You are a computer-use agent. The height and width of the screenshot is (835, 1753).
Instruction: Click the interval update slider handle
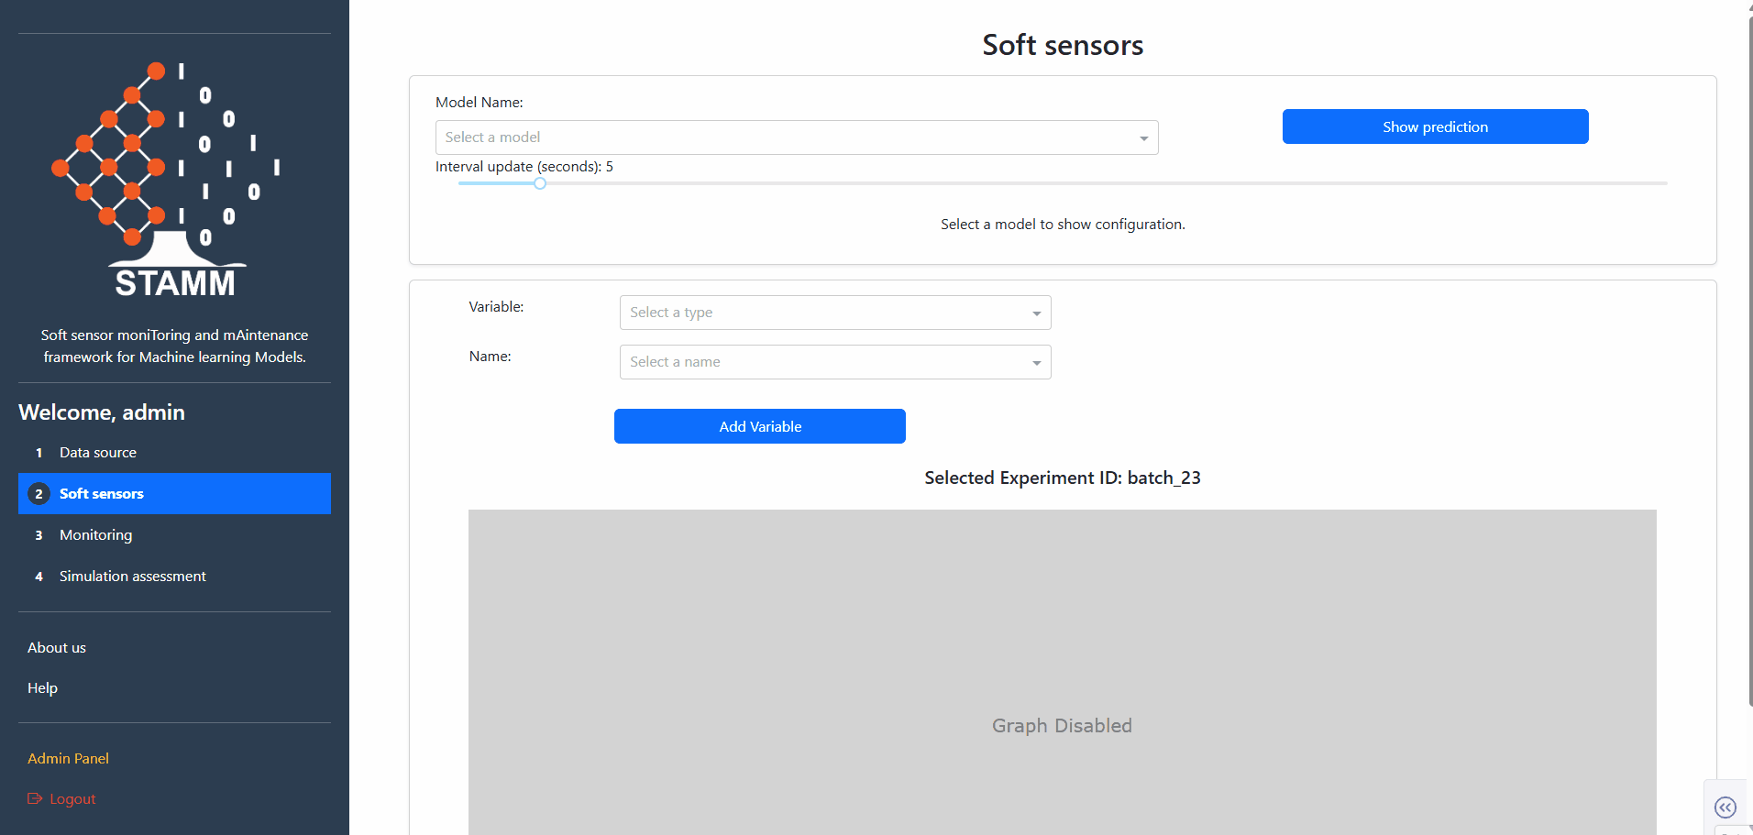(540, 183)
